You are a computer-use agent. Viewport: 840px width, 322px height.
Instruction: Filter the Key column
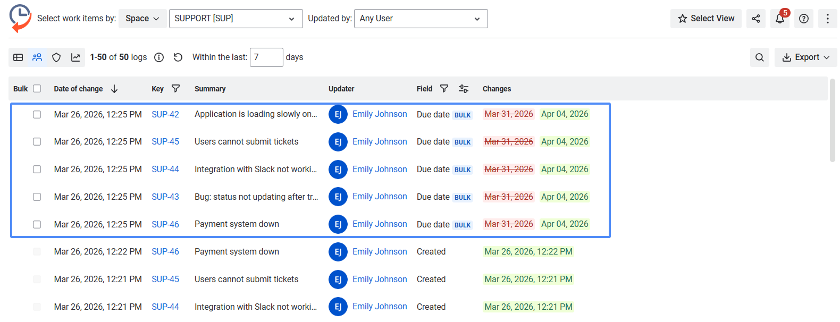pyautogui.click(x=176, y=89)
